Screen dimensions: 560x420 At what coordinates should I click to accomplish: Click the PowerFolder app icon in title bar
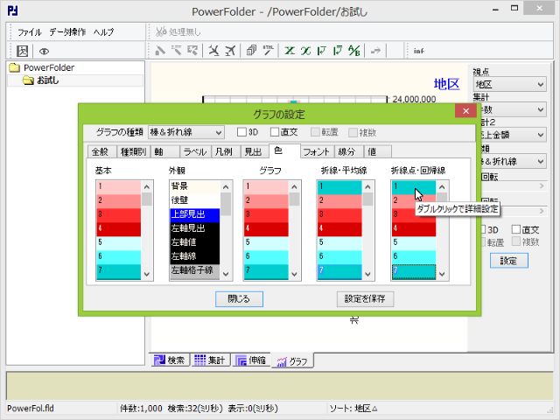pyautogui.click(x=13, y=10)
